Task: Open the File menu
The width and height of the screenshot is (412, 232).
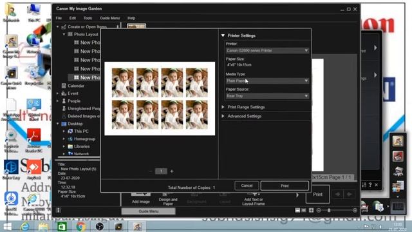Action: point(59,18)
